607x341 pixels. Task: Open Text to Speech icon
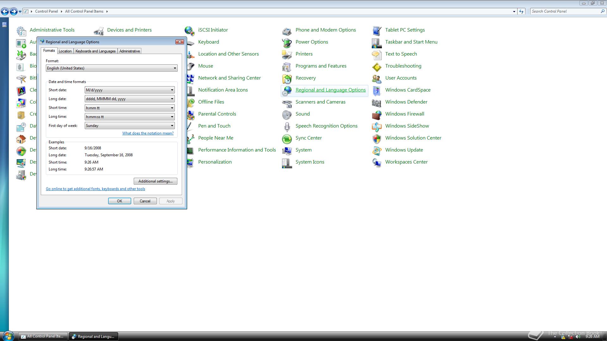(x=377, y=55)
